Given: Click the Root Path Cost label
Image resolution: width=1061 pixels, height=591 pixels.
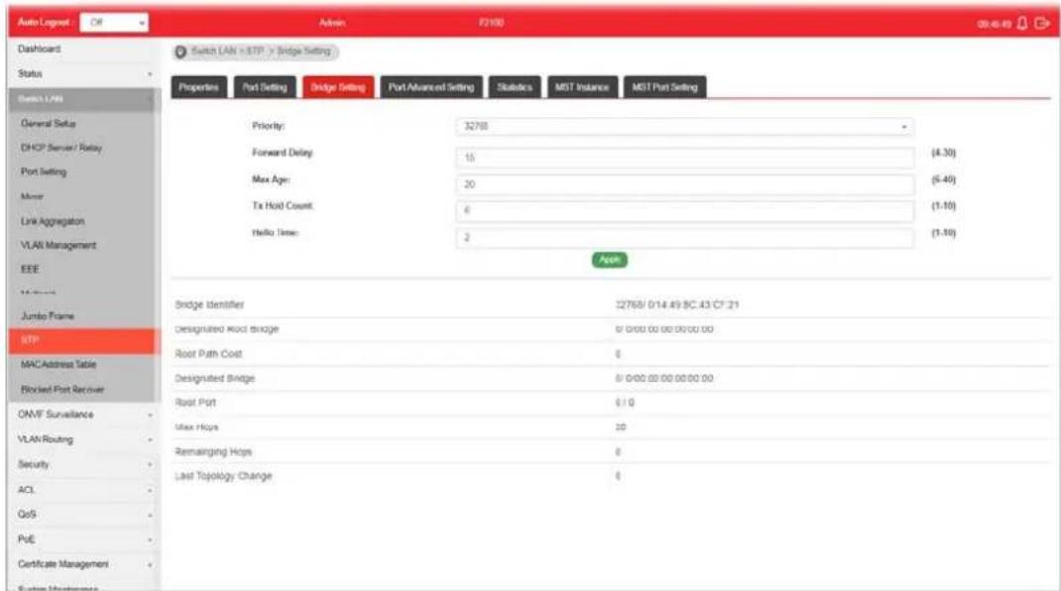Looking at the screenshot, I should [x=208, y=354].
